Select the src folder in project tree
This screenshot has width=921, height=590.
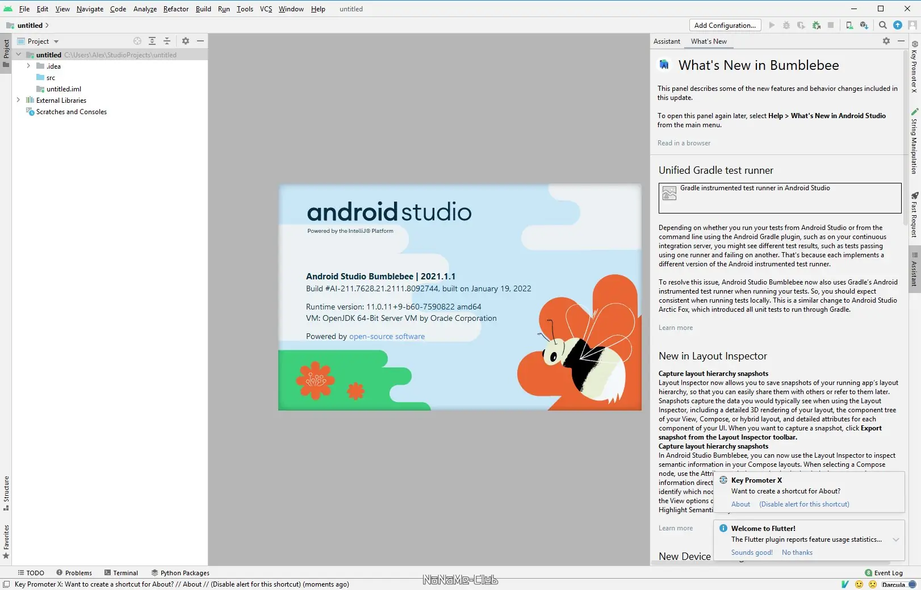pyautogui.click(x=51, y=78)
